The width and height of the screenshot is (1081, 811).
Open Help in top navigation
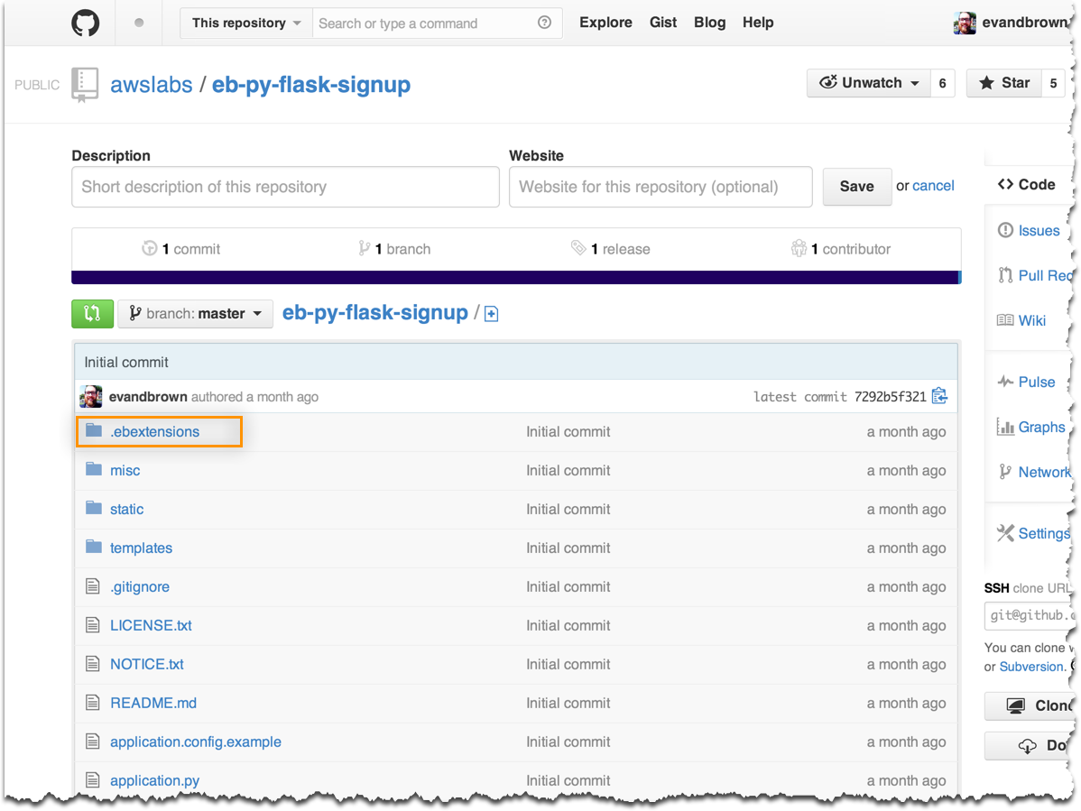pos(758,23)
